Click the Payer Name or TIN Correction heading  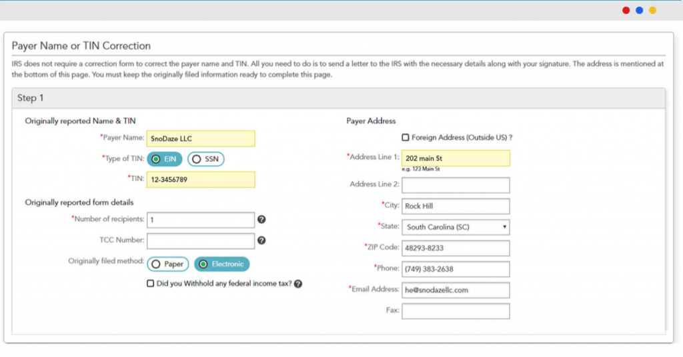[x=81, y=46]
